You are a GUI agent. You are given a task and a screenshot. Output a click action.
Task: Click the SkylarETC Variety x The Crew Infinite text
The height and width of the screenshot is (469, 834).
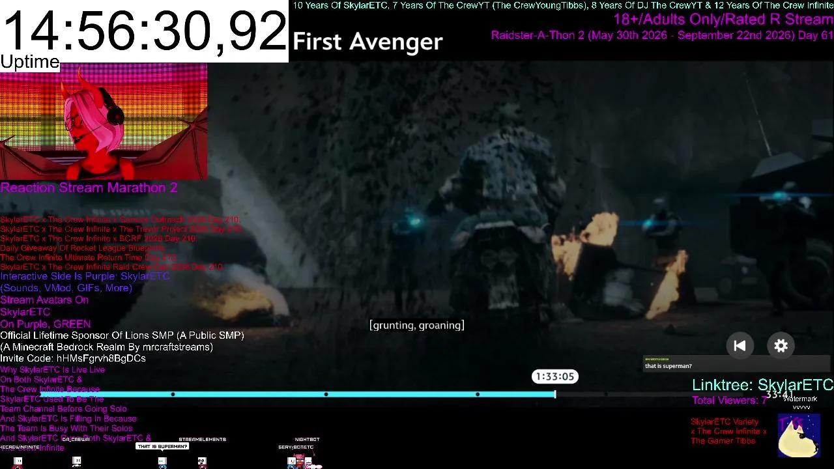[x=728, y=427]
